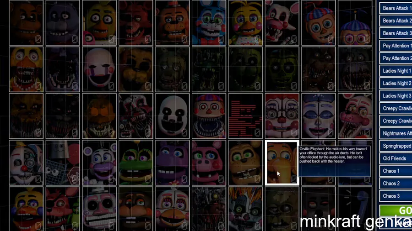Hit the green GO button
This screenshot has height=231, width=412.
click(x=396, y=210)
